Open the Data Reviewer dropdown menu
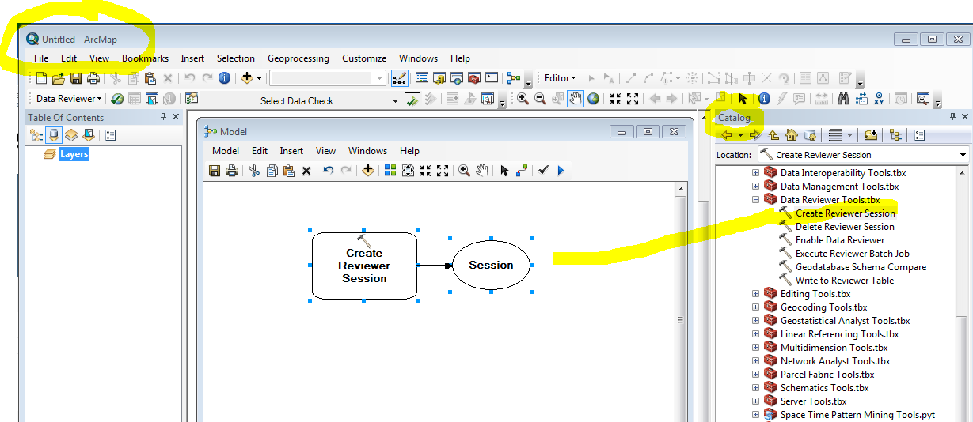The image size is (973, 422). point(69,99)
